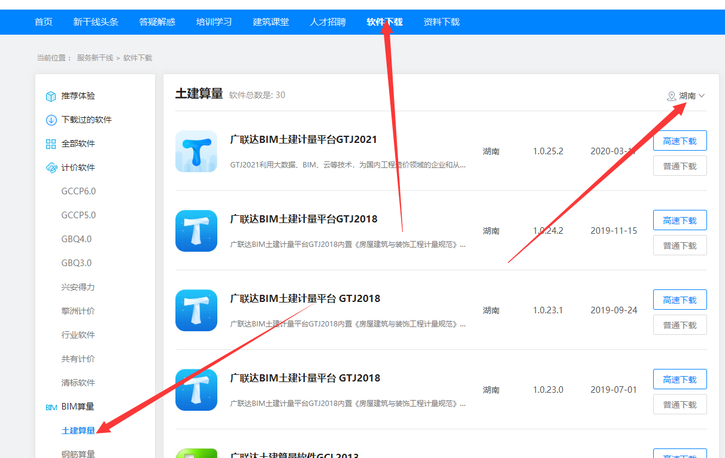725x458 pixels.
Task: Go to the 首页 nav tab
Action: 44,22
